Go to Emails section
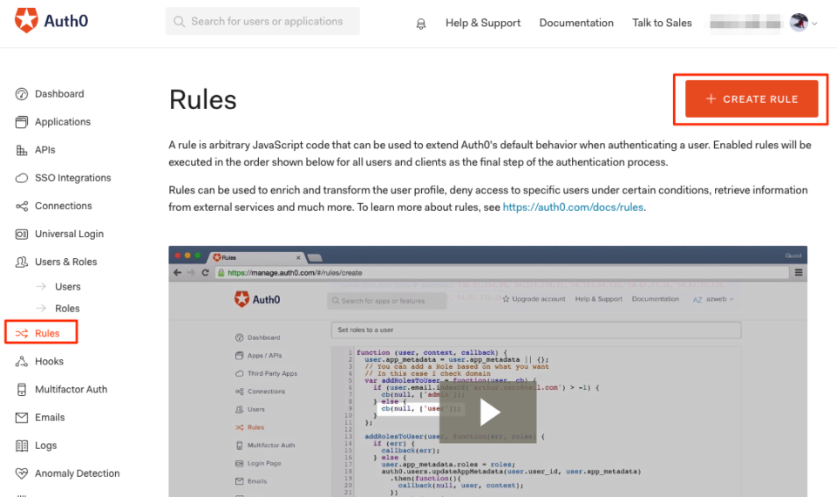The width and height of the screenshot is (837, 497). [50, 418]
